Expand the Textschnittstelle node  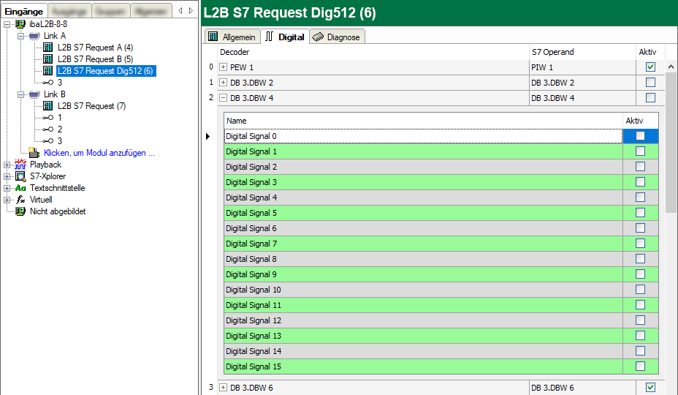(x=7, y=188)
